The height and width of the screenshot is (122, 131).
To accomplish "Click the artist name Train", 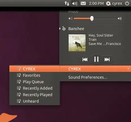I will (93, 40).
